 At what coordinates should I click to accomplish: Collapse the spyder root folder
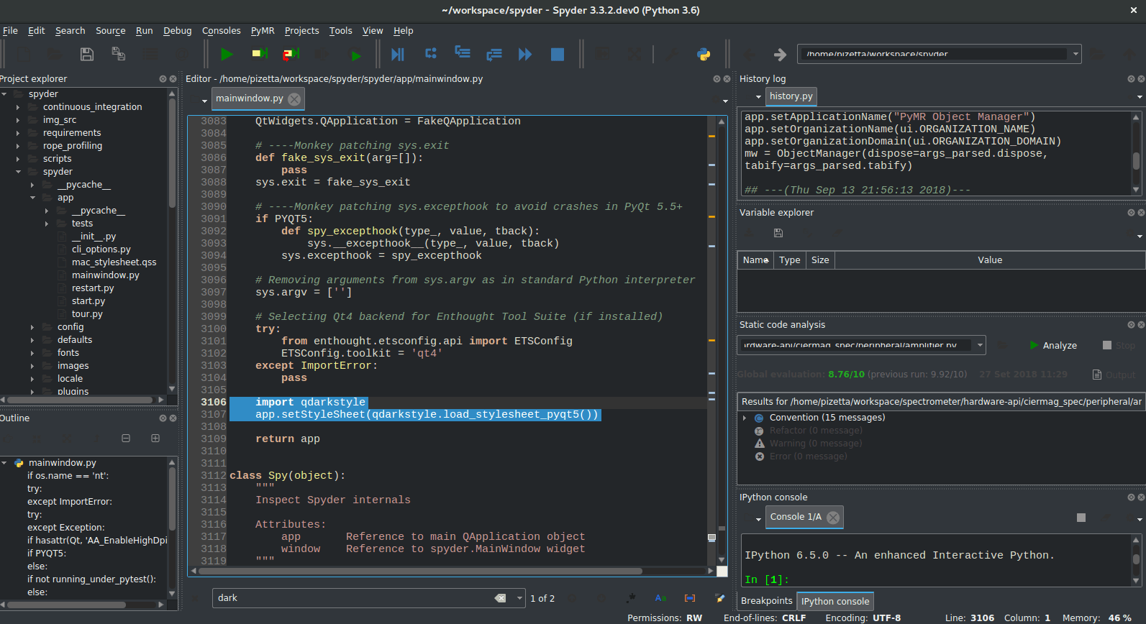click(x=4, y=94)
